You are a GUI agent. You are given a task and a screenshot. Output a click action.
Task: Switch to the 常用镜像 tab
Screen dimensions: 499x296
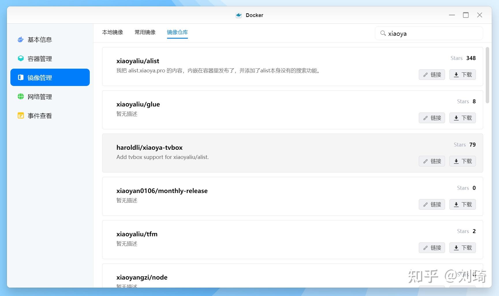point(145,32)
